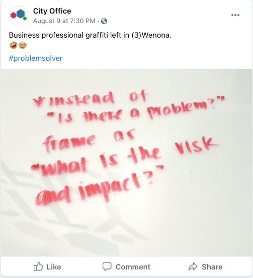The height and width of the screenshot is (278, 253).
Task: Click the Share button label
Action: point(212,267)
